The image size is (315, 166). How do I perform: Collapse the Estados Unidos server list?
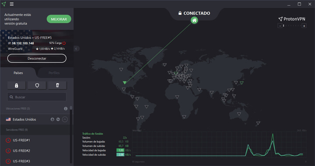(x=65, y=120)
